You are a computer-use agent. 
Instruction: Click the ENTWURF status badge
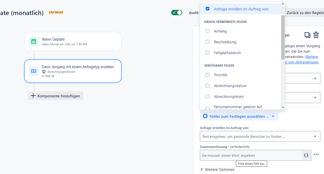[56, 13]
